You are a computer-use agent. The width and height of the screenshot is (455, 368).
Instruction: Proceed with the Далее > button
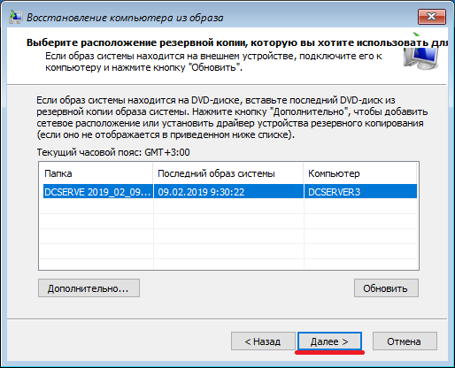329,341
